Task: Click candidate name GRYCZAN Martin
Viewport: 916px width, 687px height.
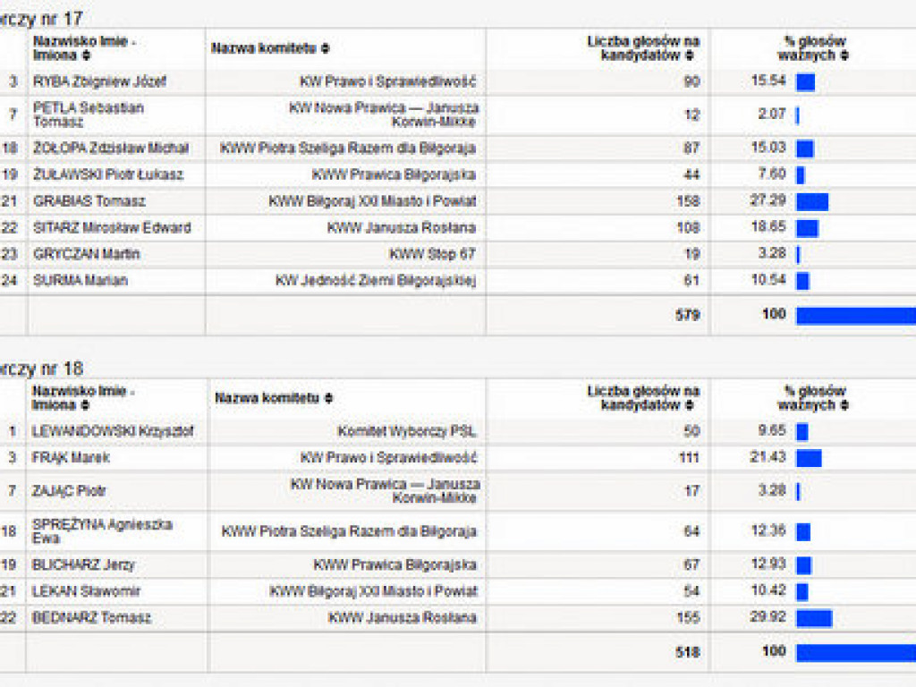Action: click(87, 254)
